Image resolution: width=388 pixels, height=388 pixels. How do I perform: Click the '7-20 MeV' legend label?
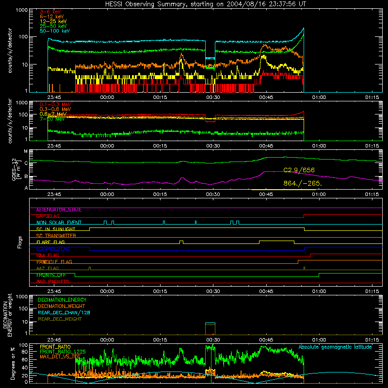click(52, 119)
